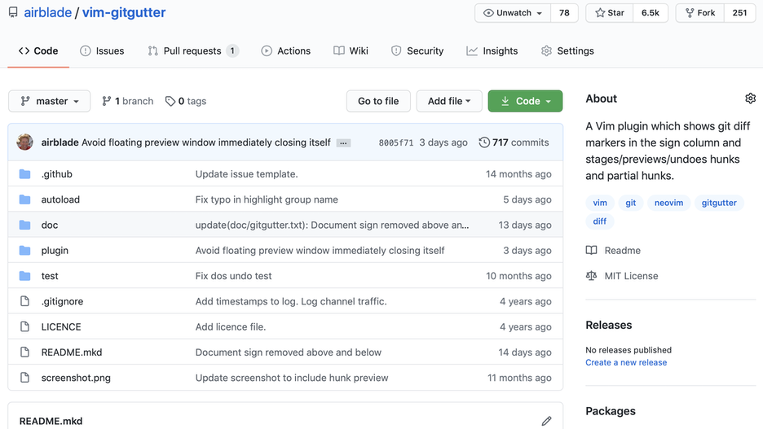Click the 8005f71 commit hash
763x429 pixels.
396,142
